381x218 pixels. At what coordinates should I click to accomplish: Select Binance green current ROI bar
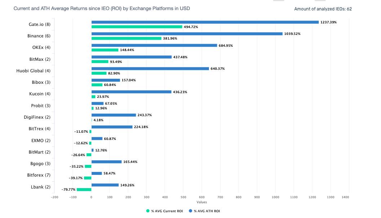coord(126,38)
